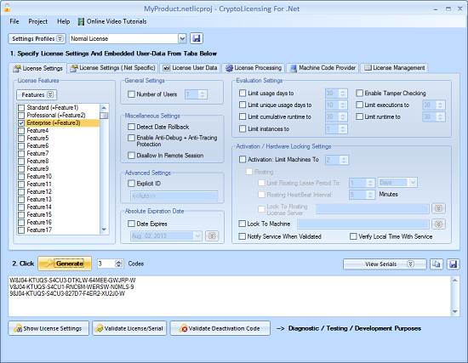This screenshot has height=363, width=468.
Task: Click the Number of Users spinner
Action: [x=203, y=94]
